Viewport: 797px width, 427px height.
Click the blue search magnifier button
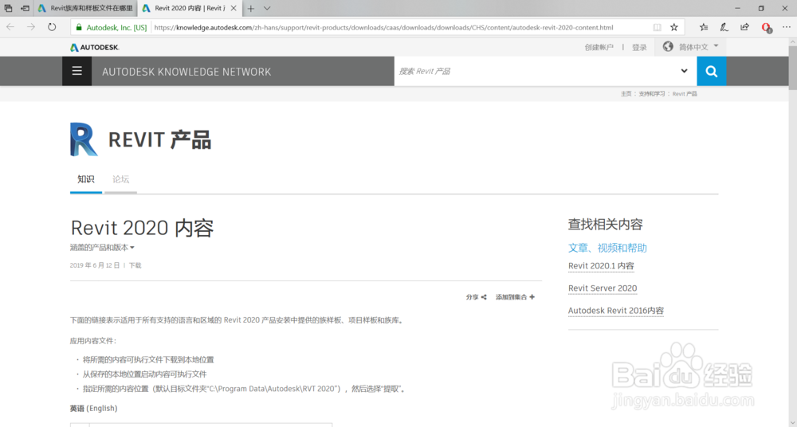point(712,71)
